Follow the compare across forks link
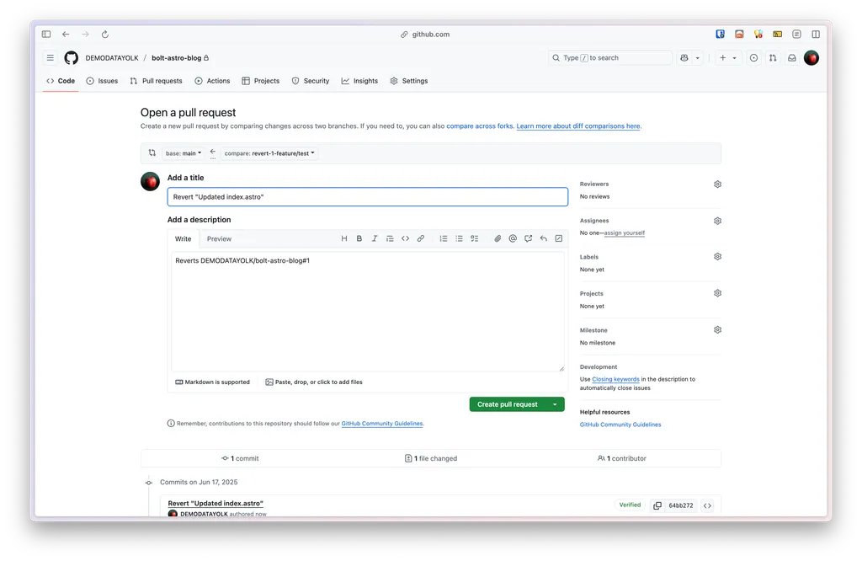This screenshot has height=561, width=862. click(x=479, y=126)
